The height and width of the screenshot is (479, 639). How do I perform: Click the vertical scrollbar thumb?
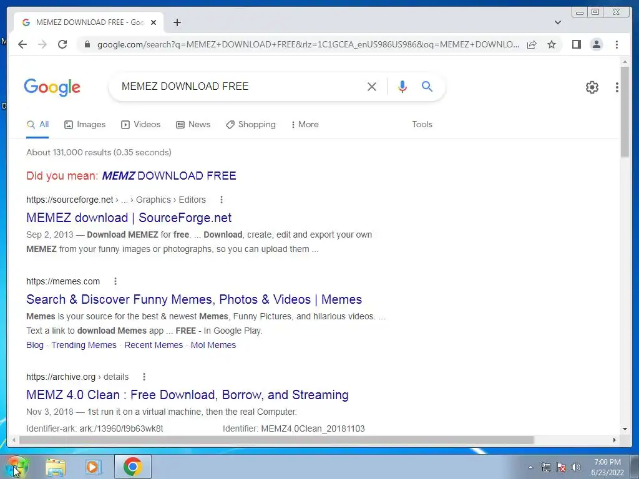625,112
